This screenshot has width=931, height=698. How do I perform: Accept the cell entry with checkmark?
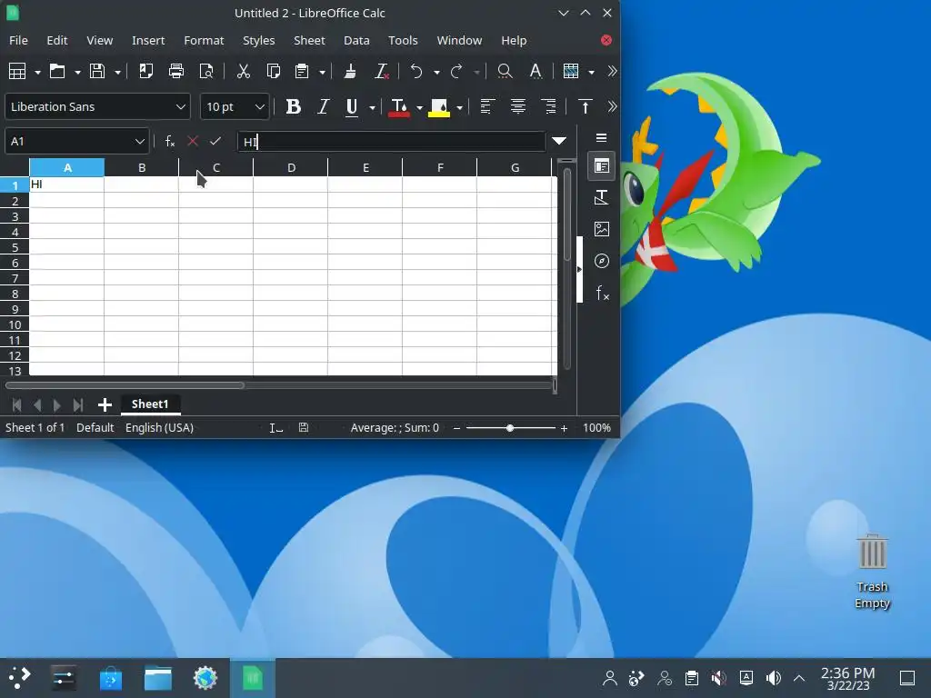click(x=215, y=141)
